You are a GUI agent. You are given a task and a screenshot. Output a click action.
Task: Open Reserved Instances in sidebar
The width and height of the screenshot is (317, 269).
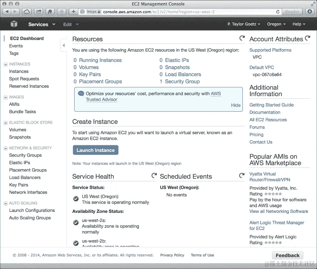[29, 86]
